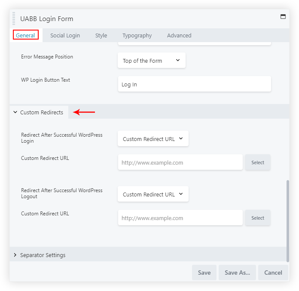299x291 pixels.
Task: Click the panel drag handle beside the title
Action: pyautogui.click(x=14, y=19)
